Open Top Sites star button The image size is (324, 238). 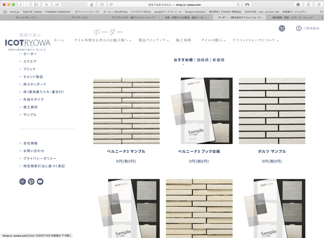tap(46, 5)
